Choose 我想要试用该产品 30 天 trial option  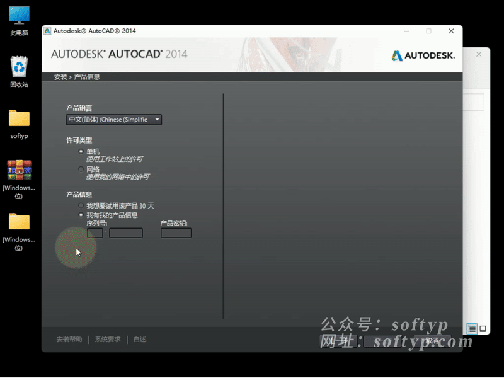point(81,205)
